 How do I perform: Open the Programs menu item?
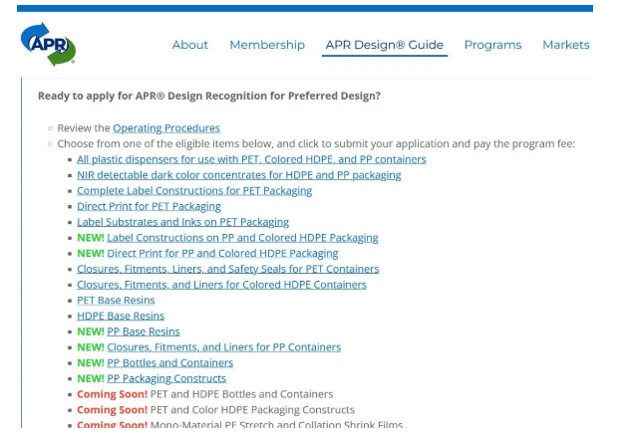(493, 45)
